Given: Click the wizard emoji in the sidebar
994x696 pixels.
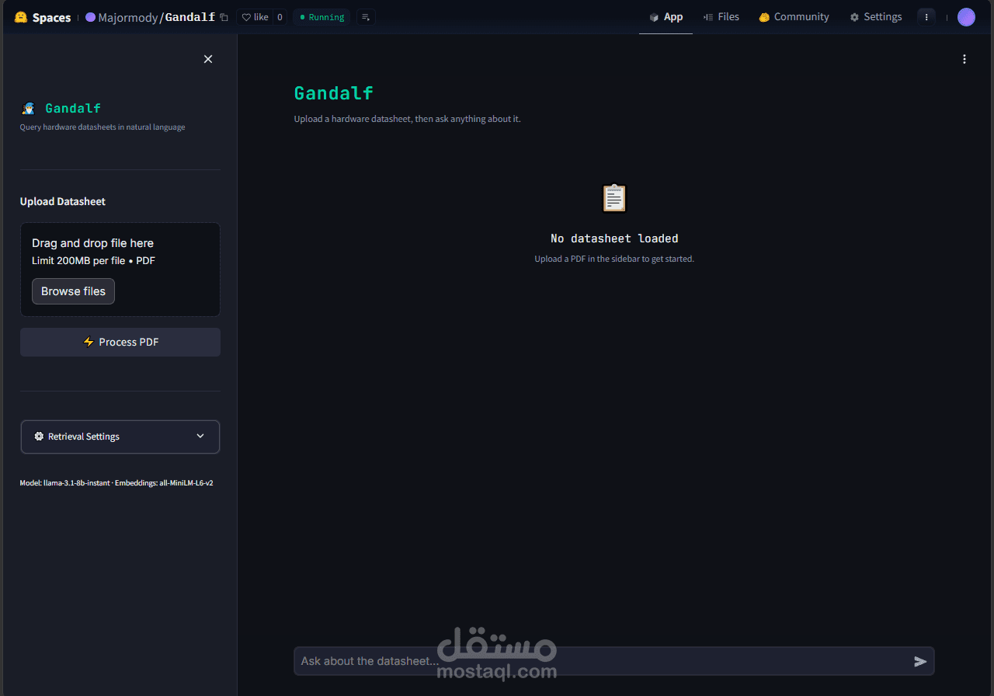Looking at the screenshot, I should point(28,109).
